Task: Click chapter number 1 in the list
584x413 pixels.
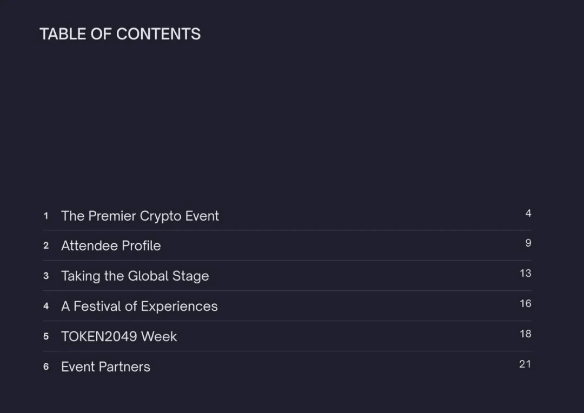Action: coord(46,216)
